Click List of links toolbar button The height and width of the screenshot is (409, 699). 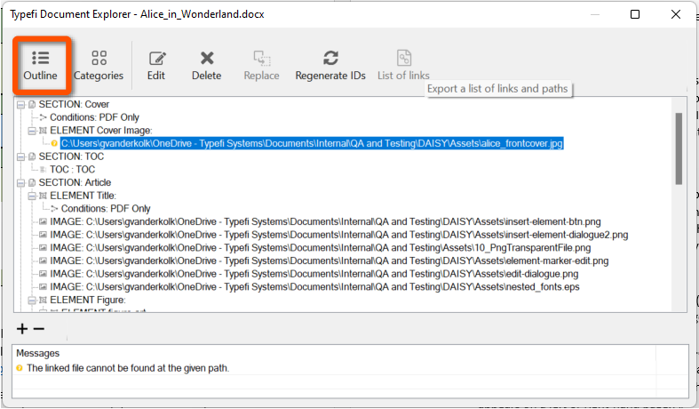(403, 65)
